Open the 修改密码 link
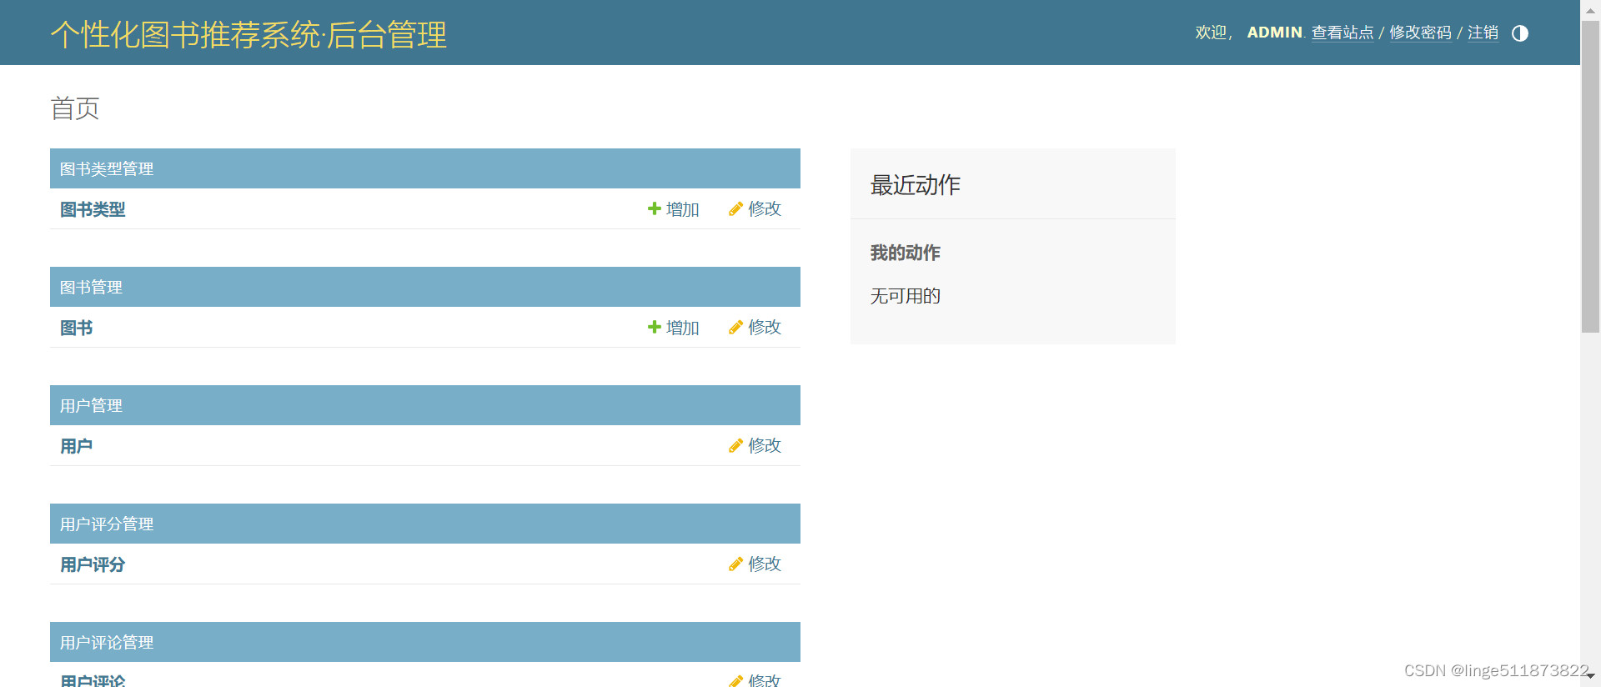The image size is (1601, 687). tap(1420, 33)
